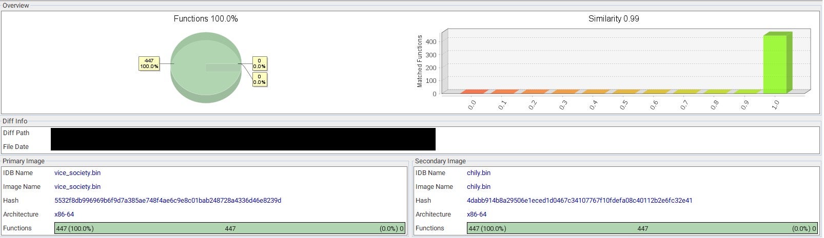The image size is (824, 238).
Task: Click the redacted Diff Path field
Action: pyautogui.click(x=243, y=133)
